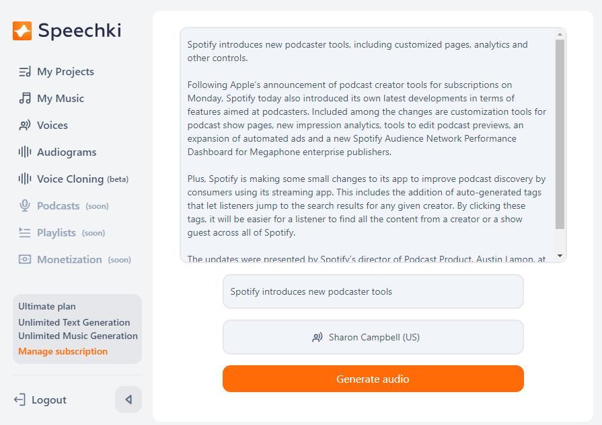Open the Manage subscription link
The height and width of the screenshot is (425, 602).
63,351
